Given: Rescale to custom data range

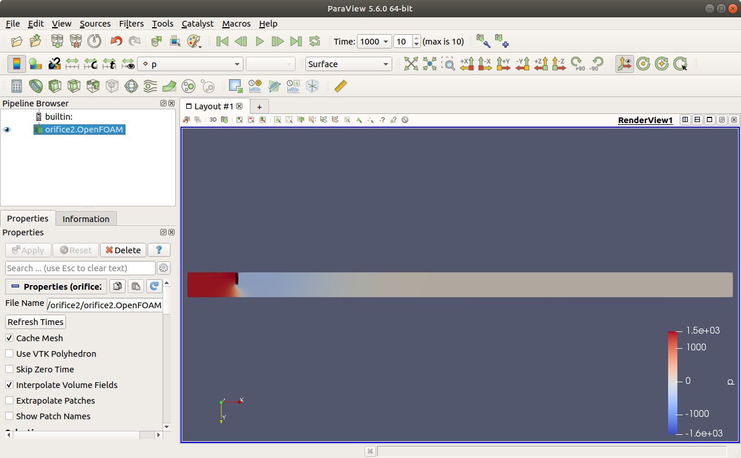Looking at the screenshot, I should 91,64.
